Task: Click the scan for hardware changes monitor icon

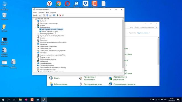Action: pos(54,15)
